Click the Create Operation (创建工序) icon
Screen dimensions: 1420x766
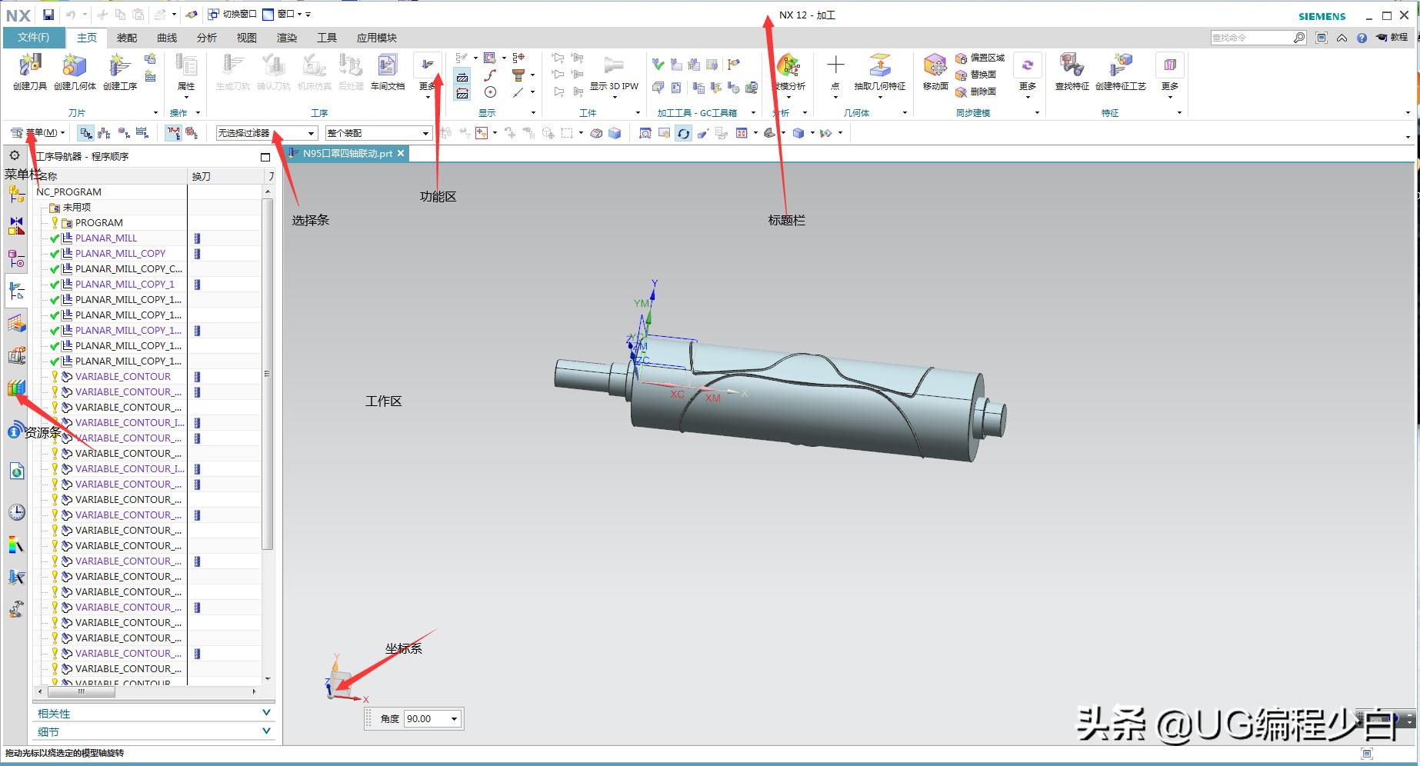tap(119, 66)
